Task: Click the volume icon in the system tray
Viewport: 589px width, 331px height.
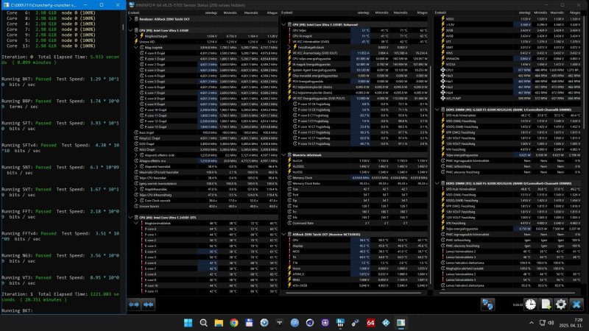Action: (x=551, y=323)
